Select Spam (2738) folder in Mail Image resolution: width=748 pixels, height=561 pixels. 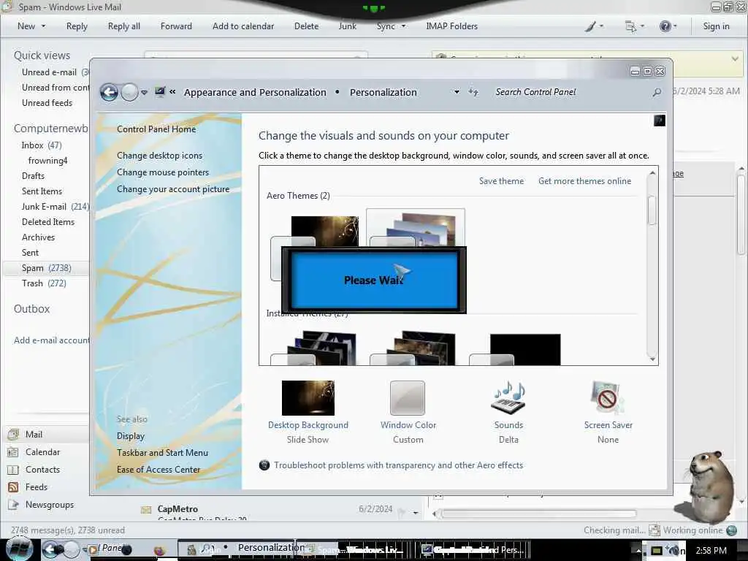[46, 268]
